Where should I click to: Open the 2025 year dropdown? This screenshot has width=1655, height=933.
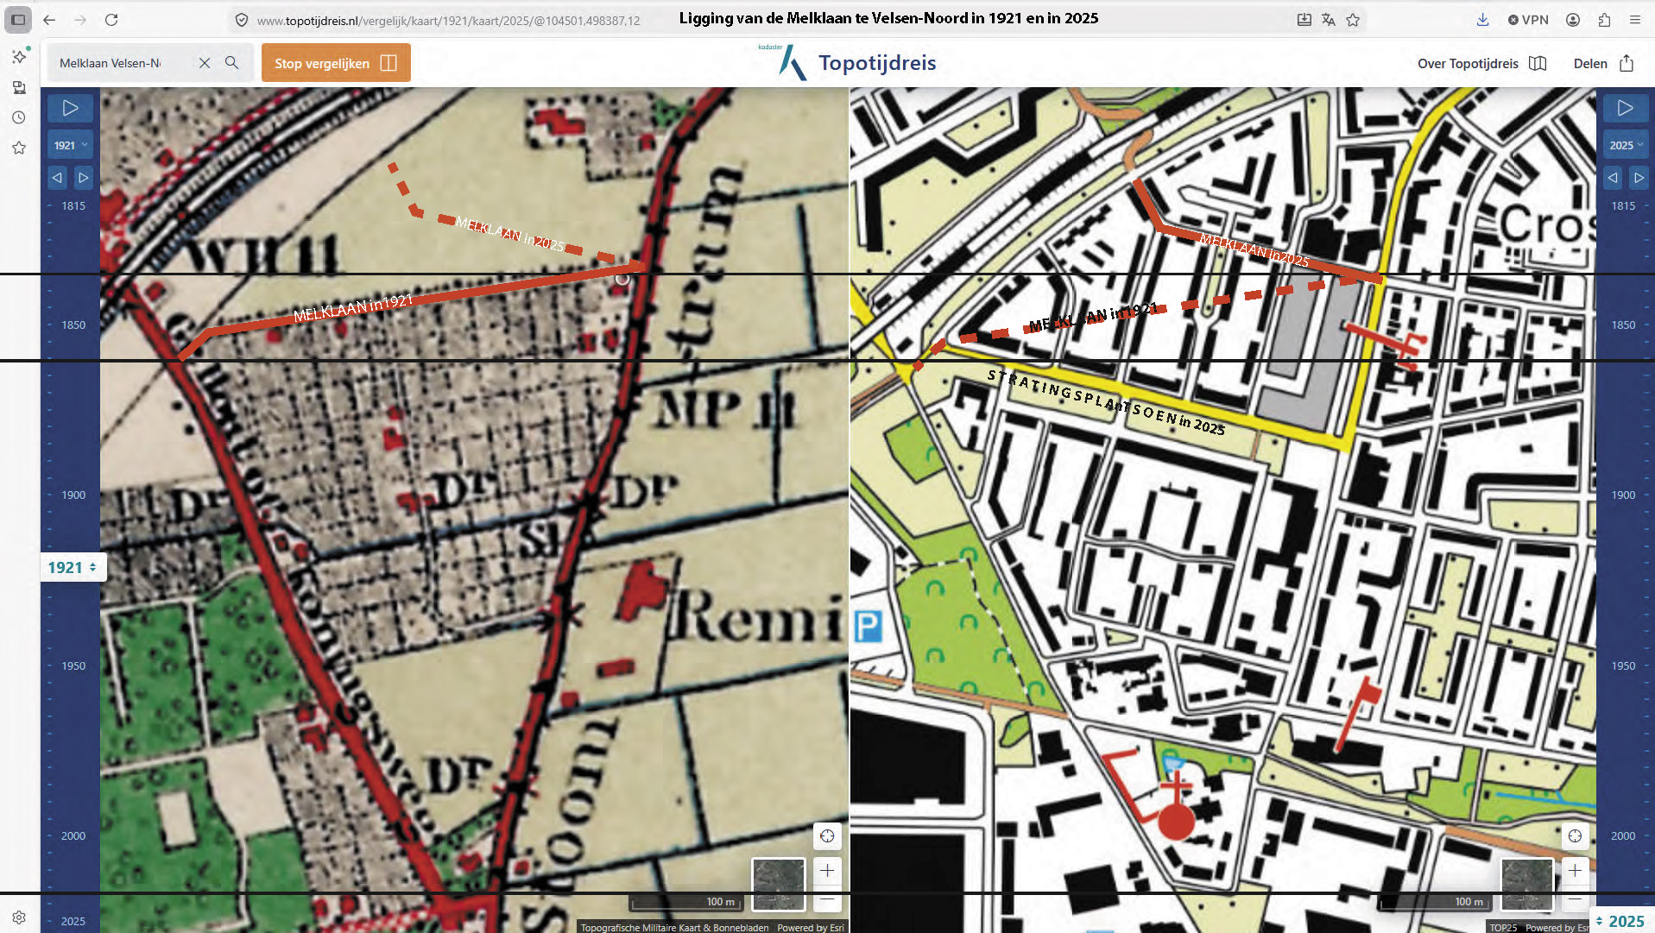[1625, 145]
